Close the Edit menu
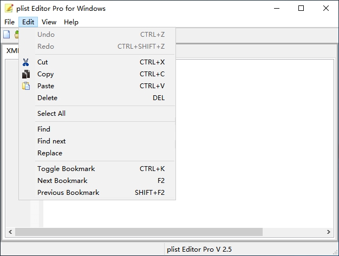This screenshot has height=256, width=339. pyautogui.click(x=28, y=22)
